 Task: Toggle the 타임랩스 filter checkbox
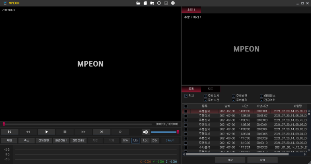pyautogui.click(x=262, y=96)
